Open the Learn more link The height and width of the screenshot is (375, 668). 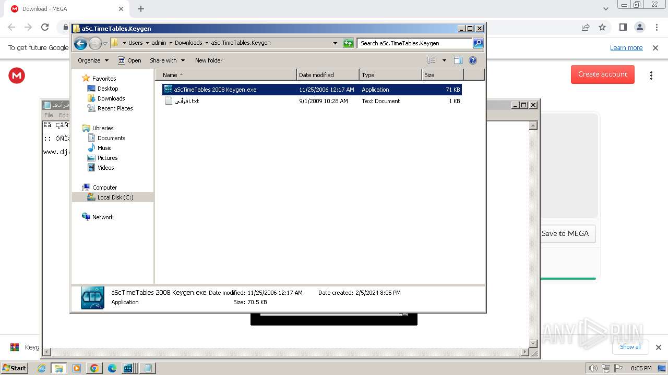click(x=626, y=48)
